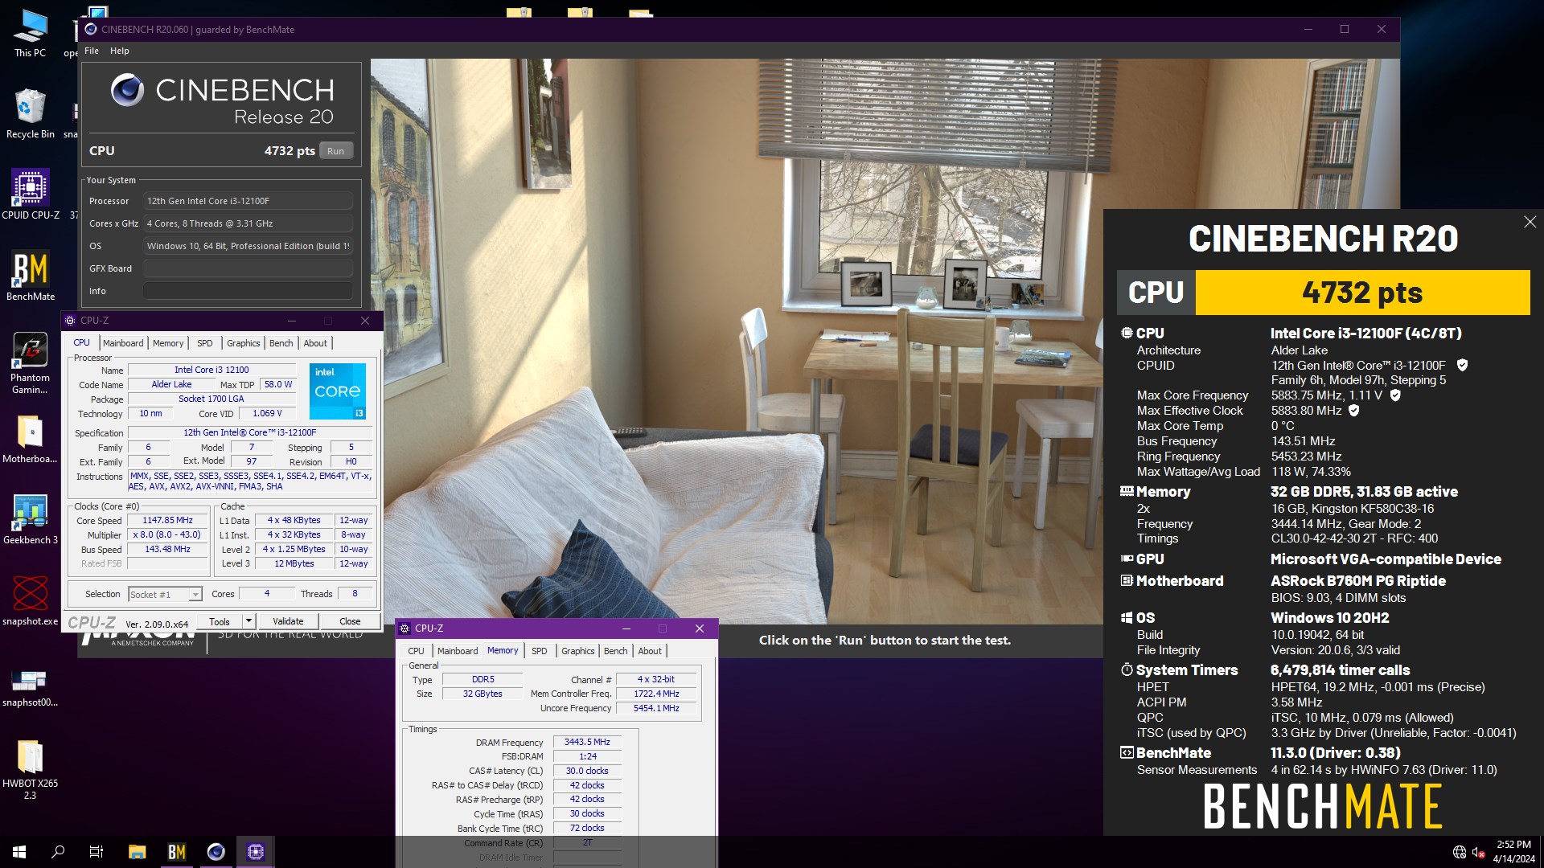Click Info field in Cinebench system panel
This screenshot has height=868, width=1544.
point(248,291)
